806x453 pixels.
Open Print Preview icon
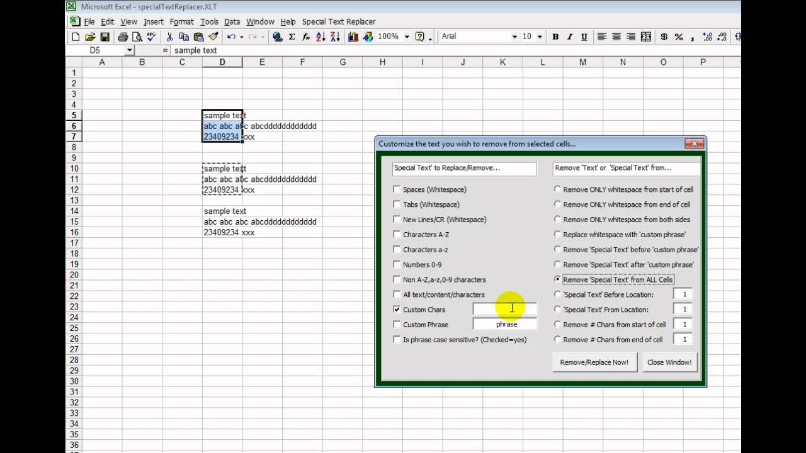(x=137, y=37)
